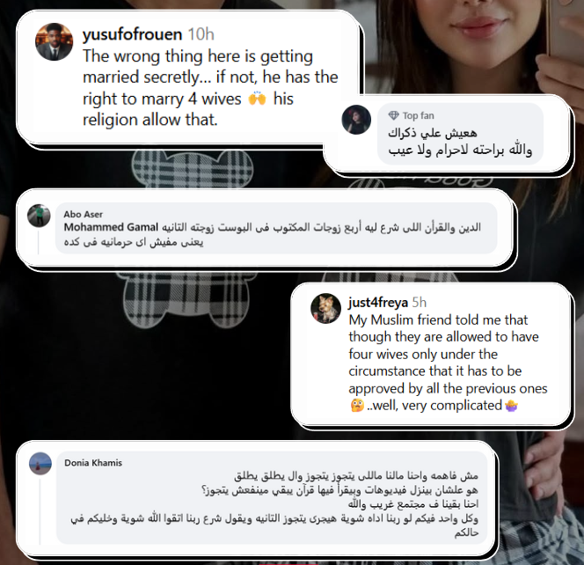Open the Top fan commenter's avatar
The image size is (584, 565).
point(356,120)
